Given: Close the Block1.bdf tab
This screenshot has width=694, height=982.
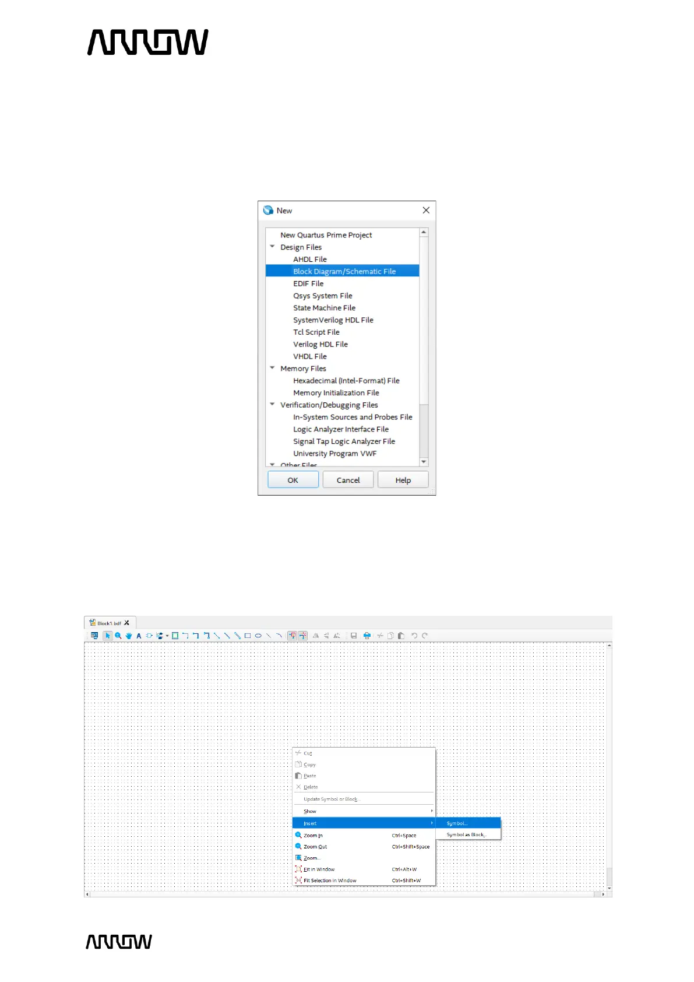Looking at the screenshot, I should [x=127, y=623].
